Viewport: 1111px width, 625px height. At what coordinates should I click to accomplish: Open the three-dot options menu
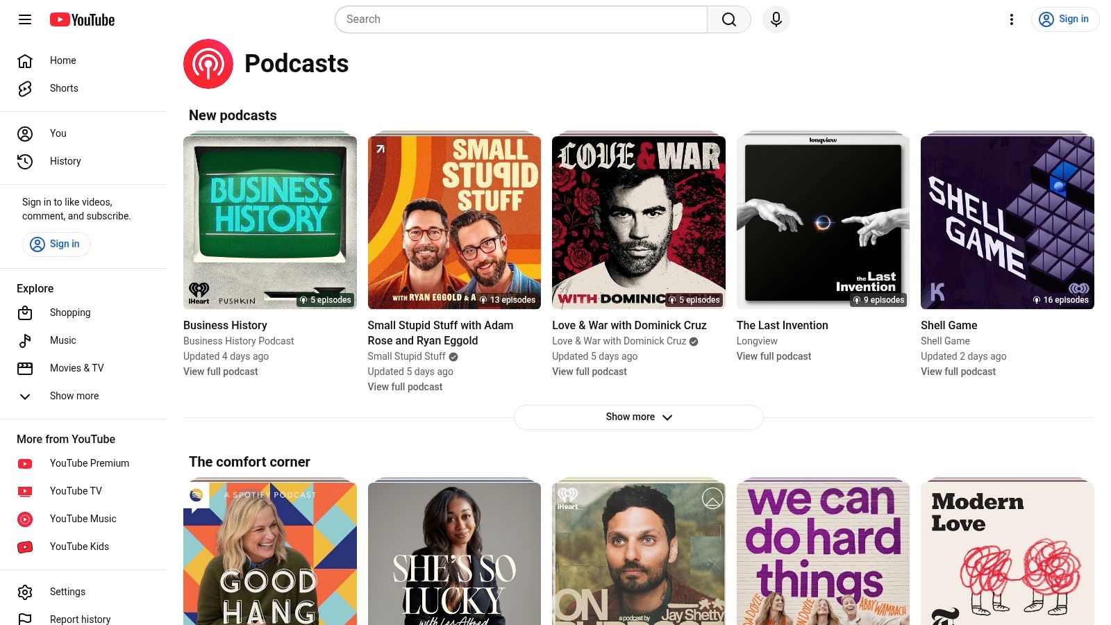coord(1012,19)
